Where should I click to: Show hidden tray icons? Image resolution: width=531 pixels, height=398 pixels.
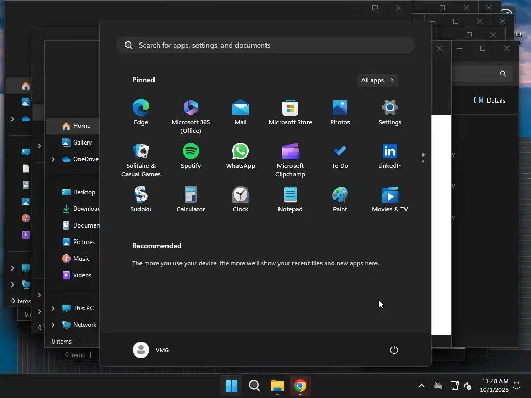(x=422, y=386)
